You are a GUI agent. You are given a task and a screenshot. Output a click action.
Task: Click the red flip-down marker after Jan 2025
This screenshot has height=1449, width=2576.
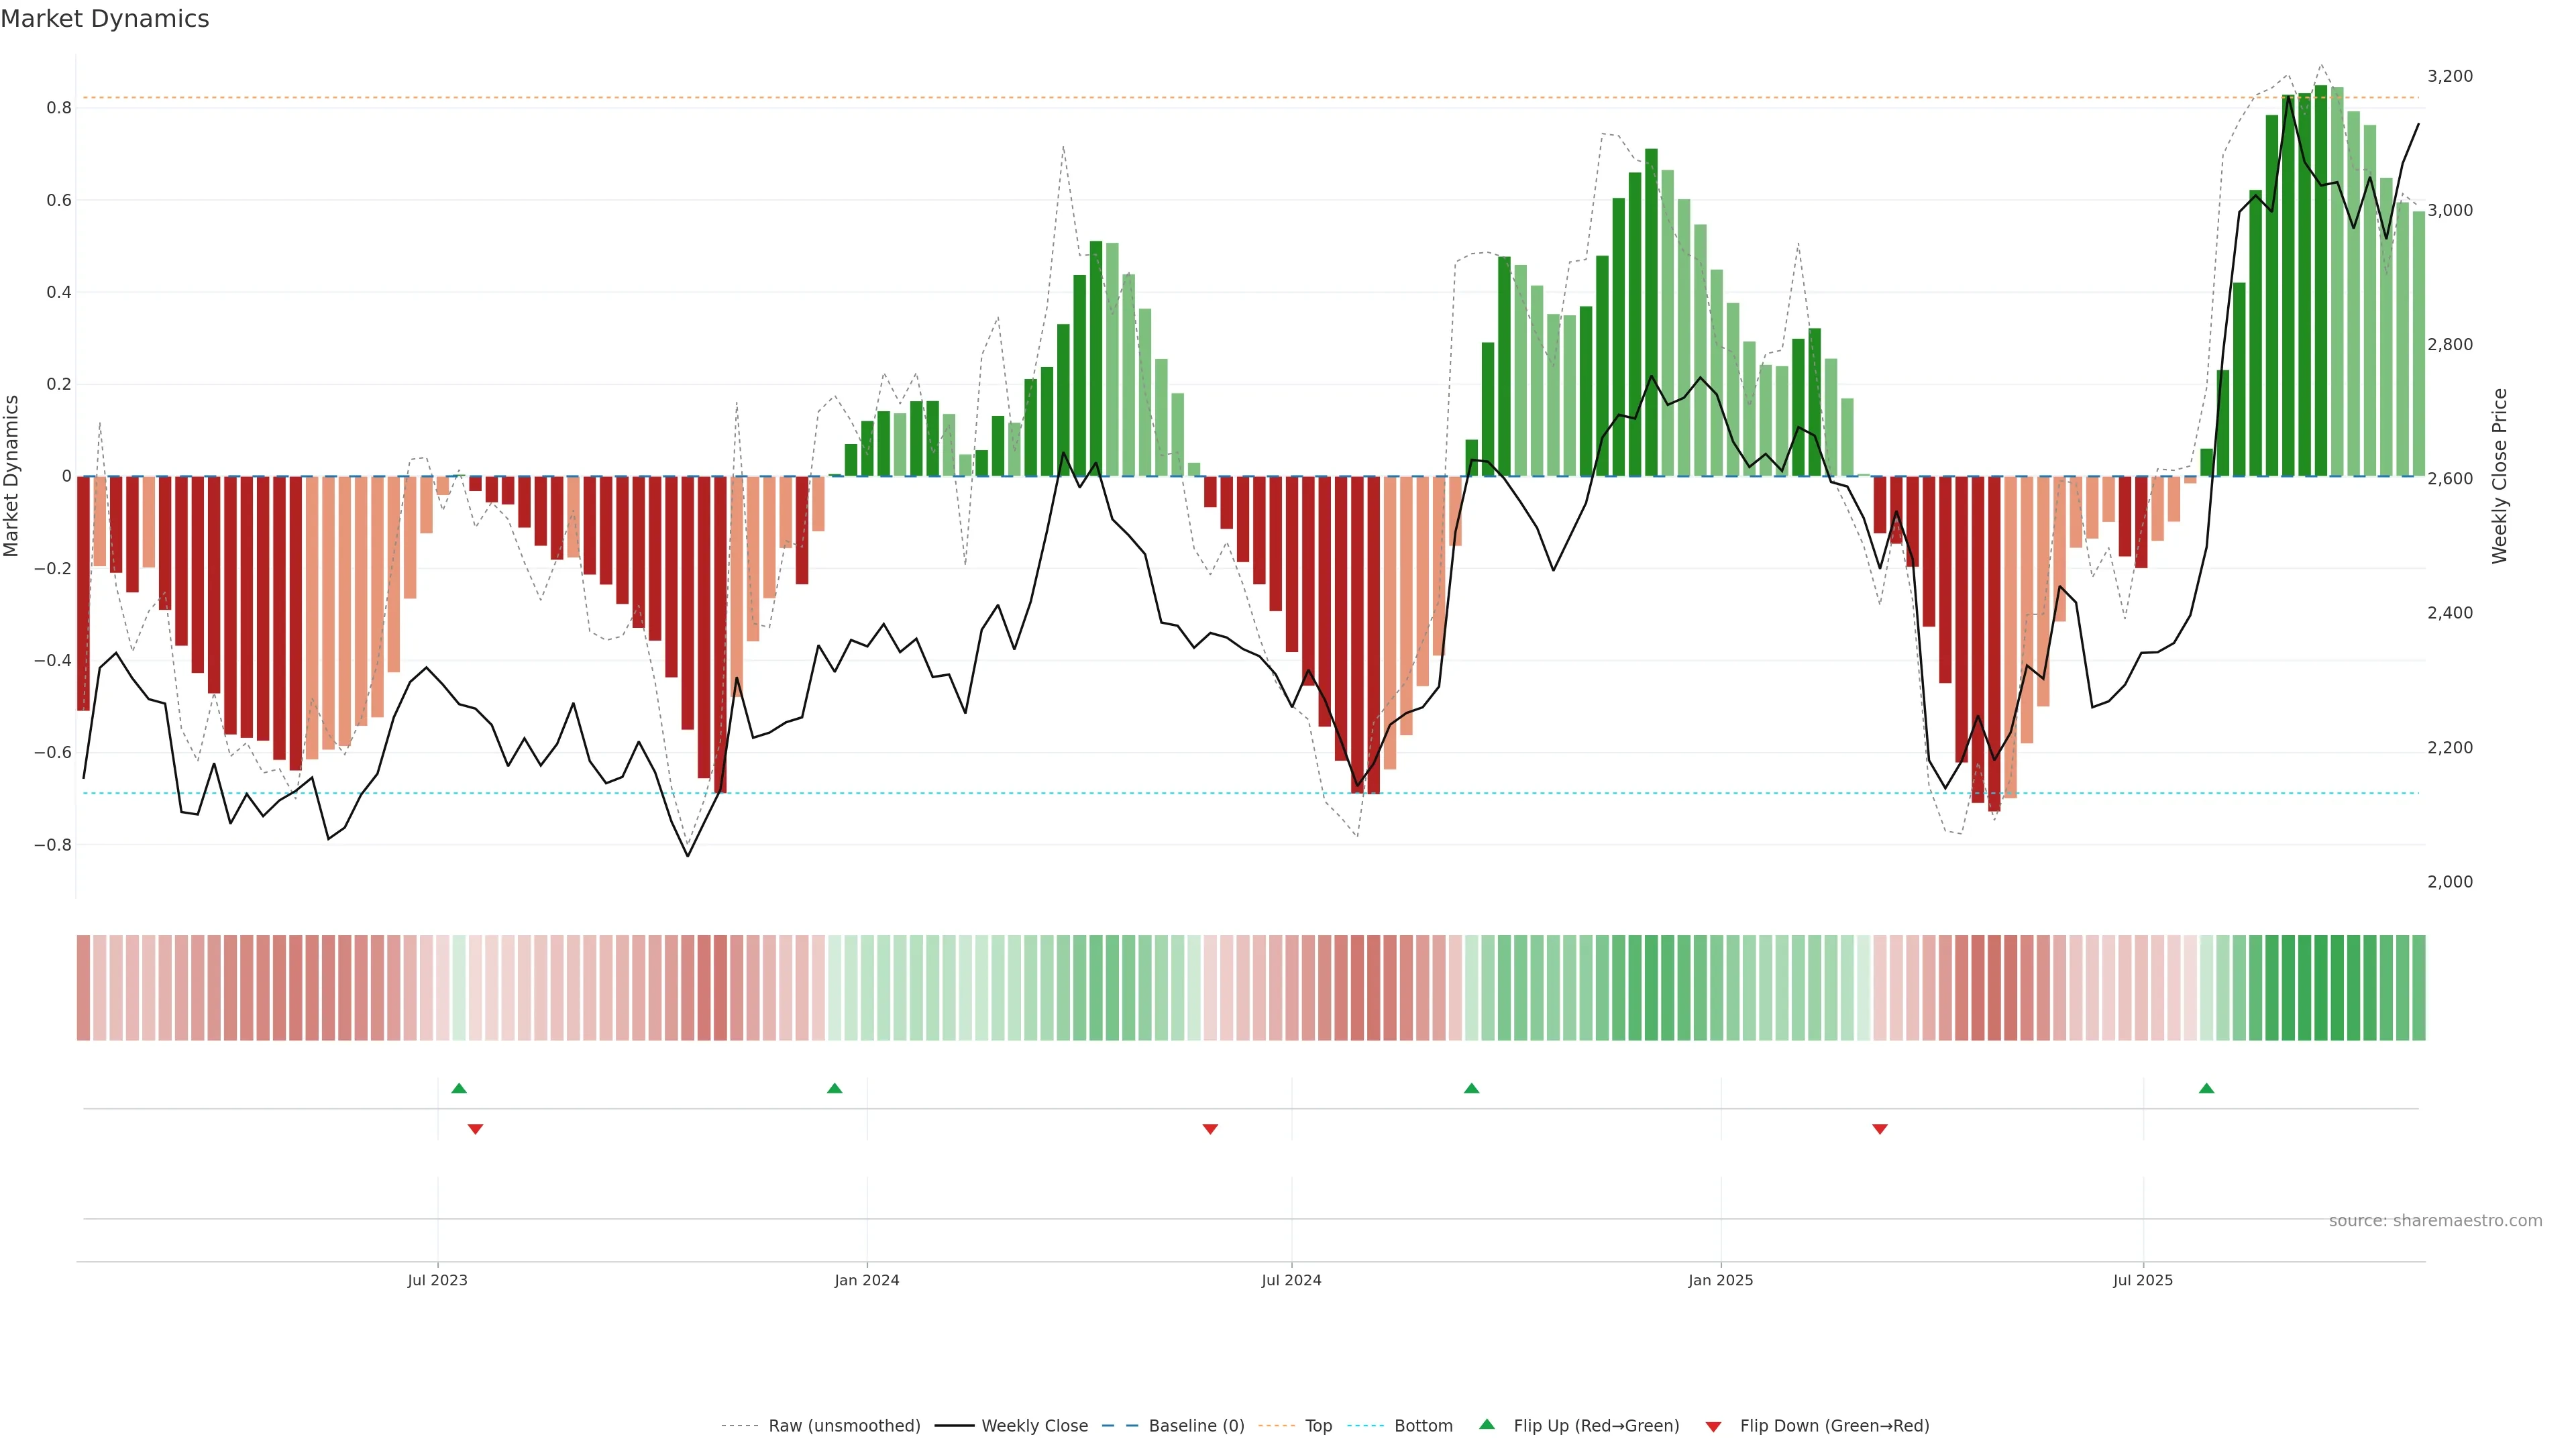1879,1129
